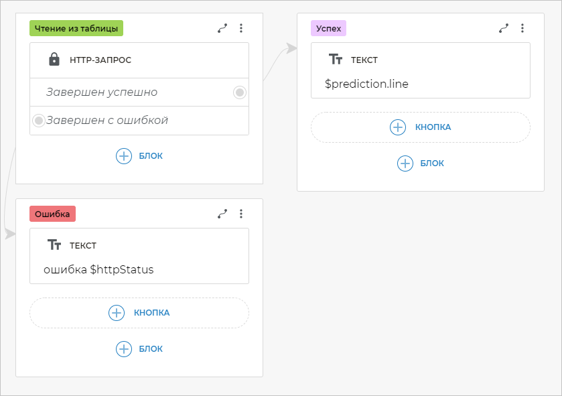The image size is (562, 396).
Task: Open three-dot menu of Ошибка card
Action: (241, 214)
